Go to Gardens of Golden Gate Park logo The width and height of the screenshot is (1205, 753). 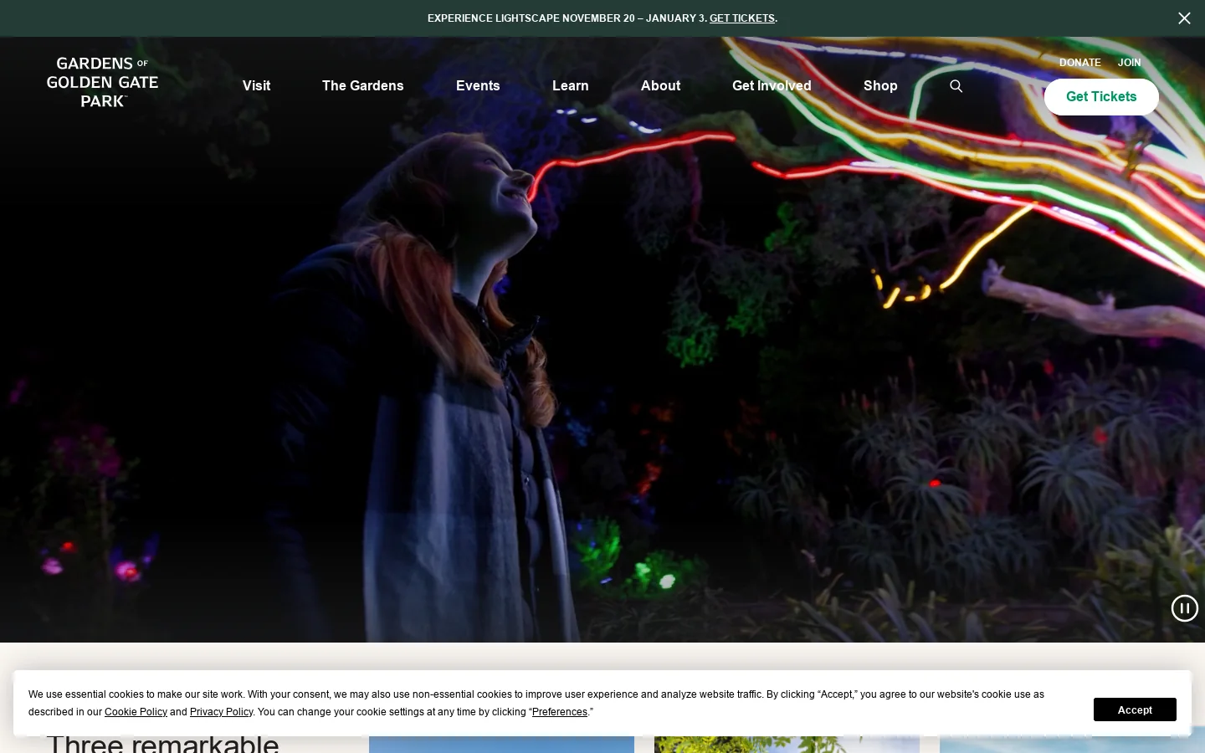(x=102, y=82)
